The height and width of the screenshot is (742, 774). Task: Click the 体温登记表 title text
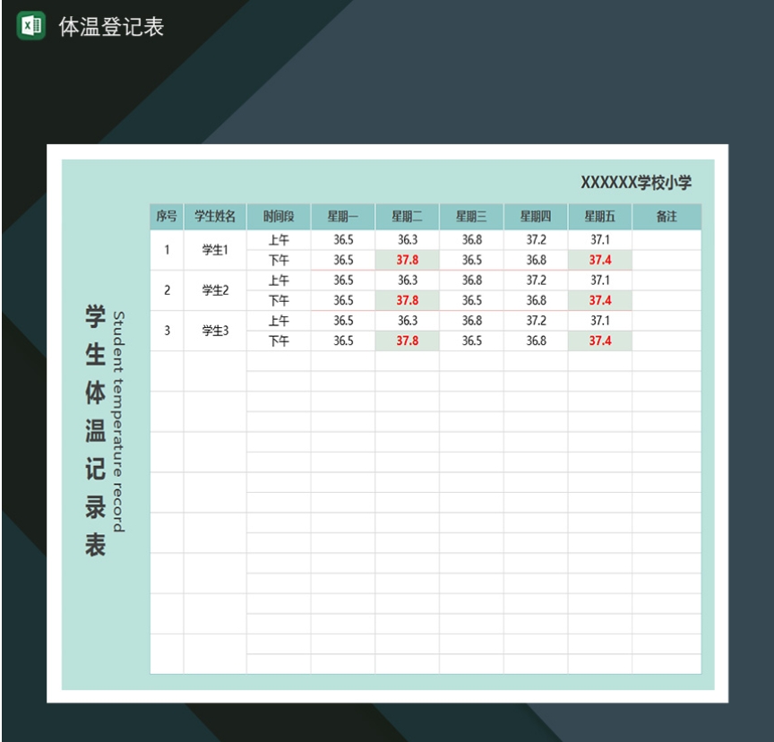click(x=111, y=27)
